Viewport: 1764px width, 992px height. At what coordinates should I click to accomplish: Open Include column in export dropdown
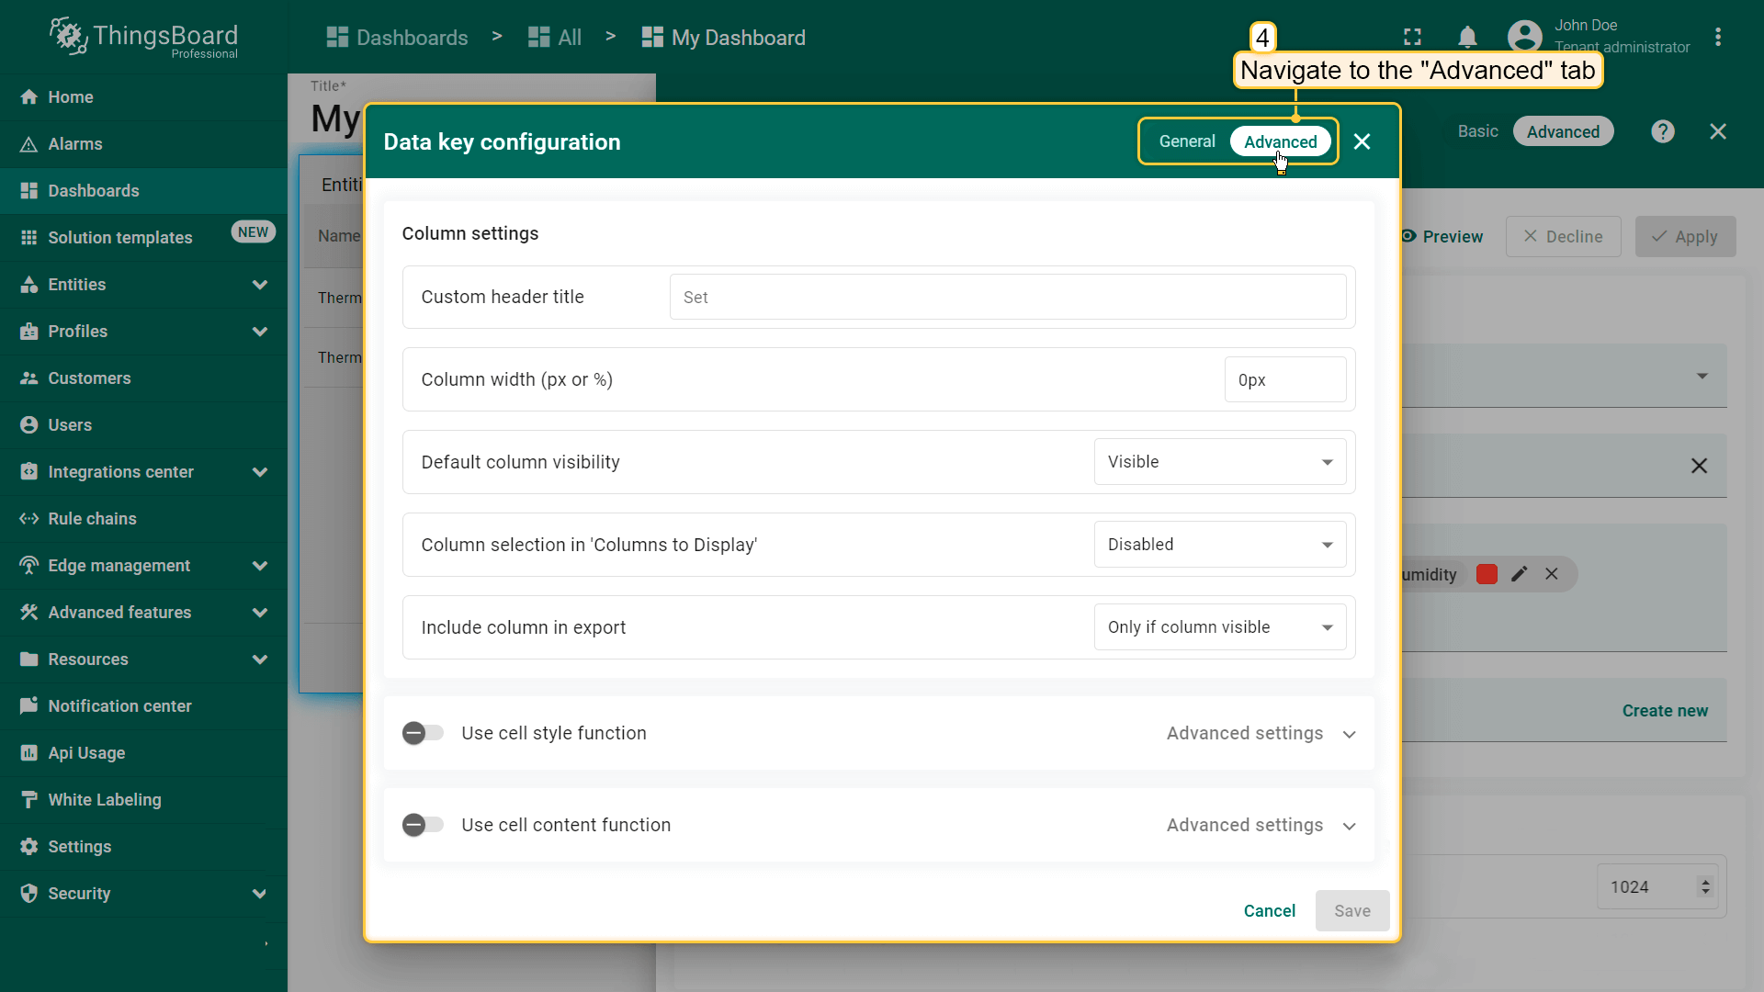(x=1219, y=627)
